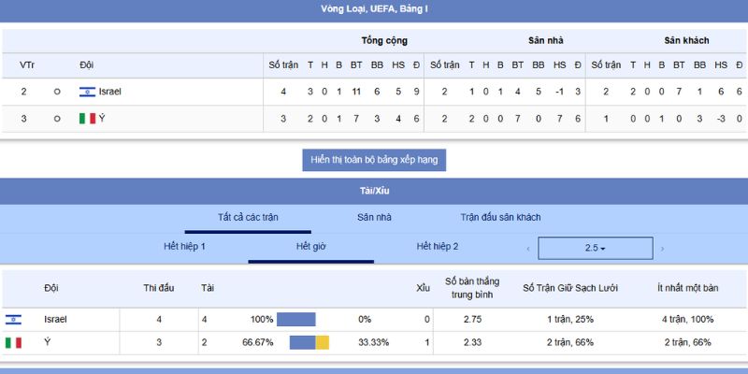This screenshot has width=748, height=374.
Task: Open the 2.5 goal line dropdown
Action: 595,249
